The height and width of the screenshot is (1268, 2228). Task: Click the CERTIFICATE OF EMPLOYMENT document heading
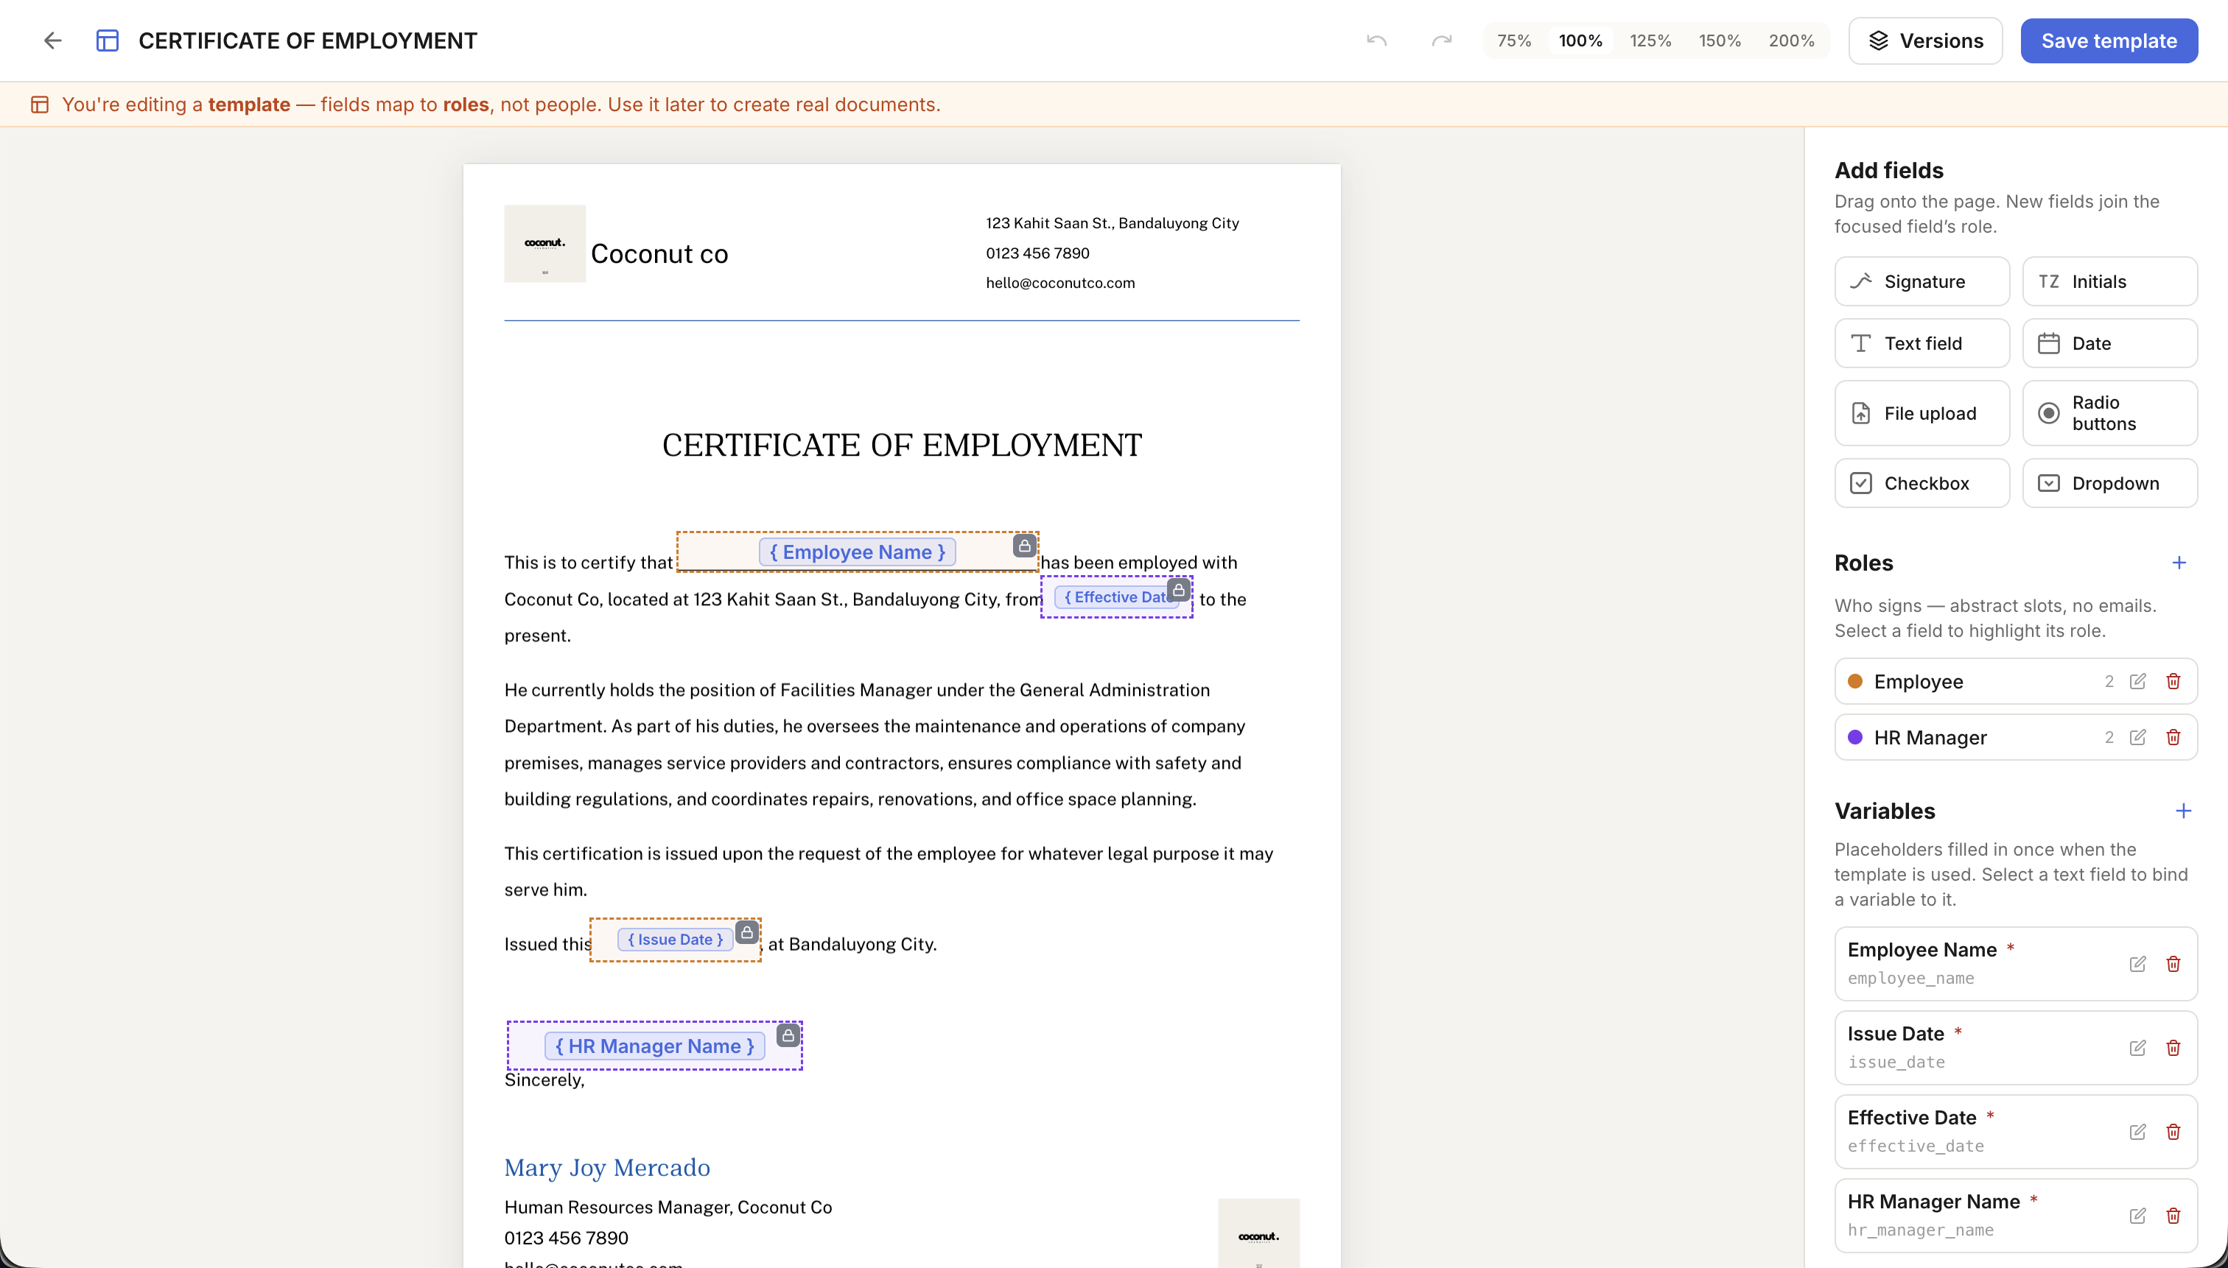pyautogui.click(x=902, y=445)
